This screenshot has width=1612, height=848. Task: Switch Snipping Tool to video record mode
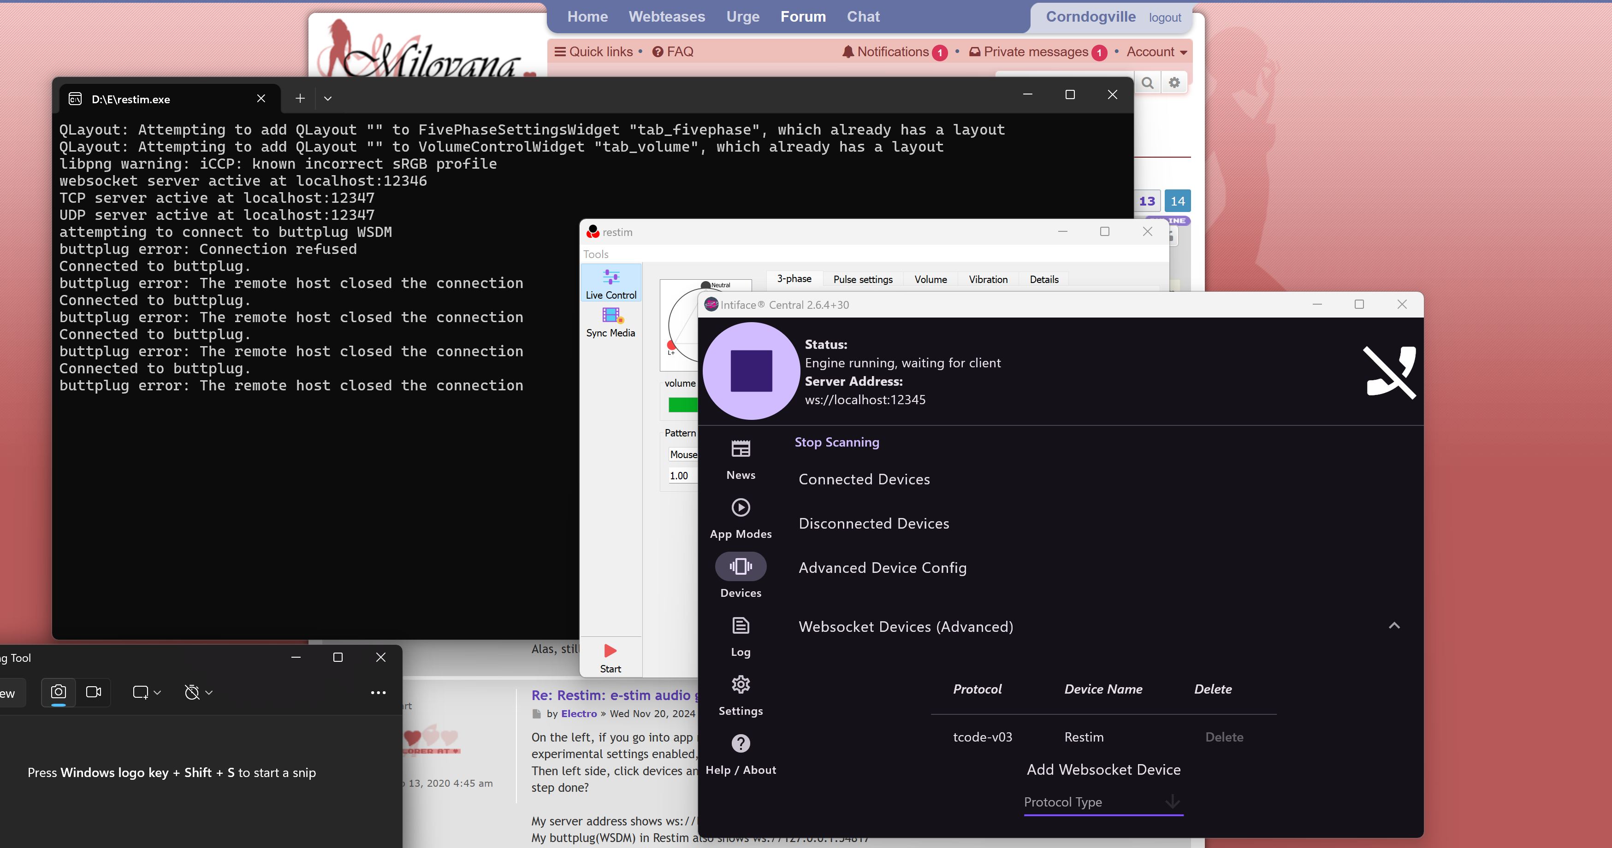pos(94,692)
